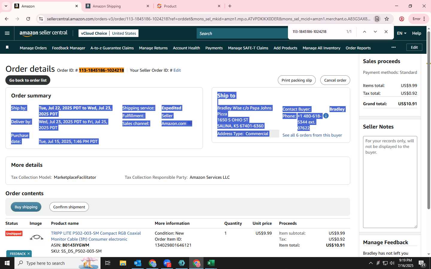The height and width of the screenshot is (269, 431).
Task: Open Zoom from taskbar
Action: (167, 263)
